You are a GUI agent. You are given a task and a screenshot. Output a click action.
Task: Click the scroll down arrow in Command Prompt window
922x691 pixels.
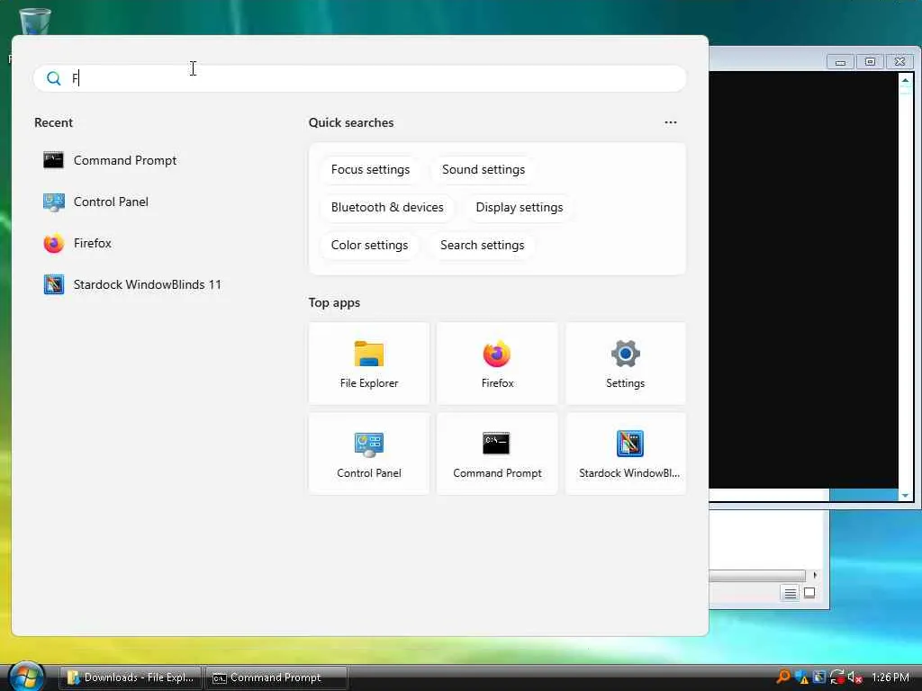point(905,496)
